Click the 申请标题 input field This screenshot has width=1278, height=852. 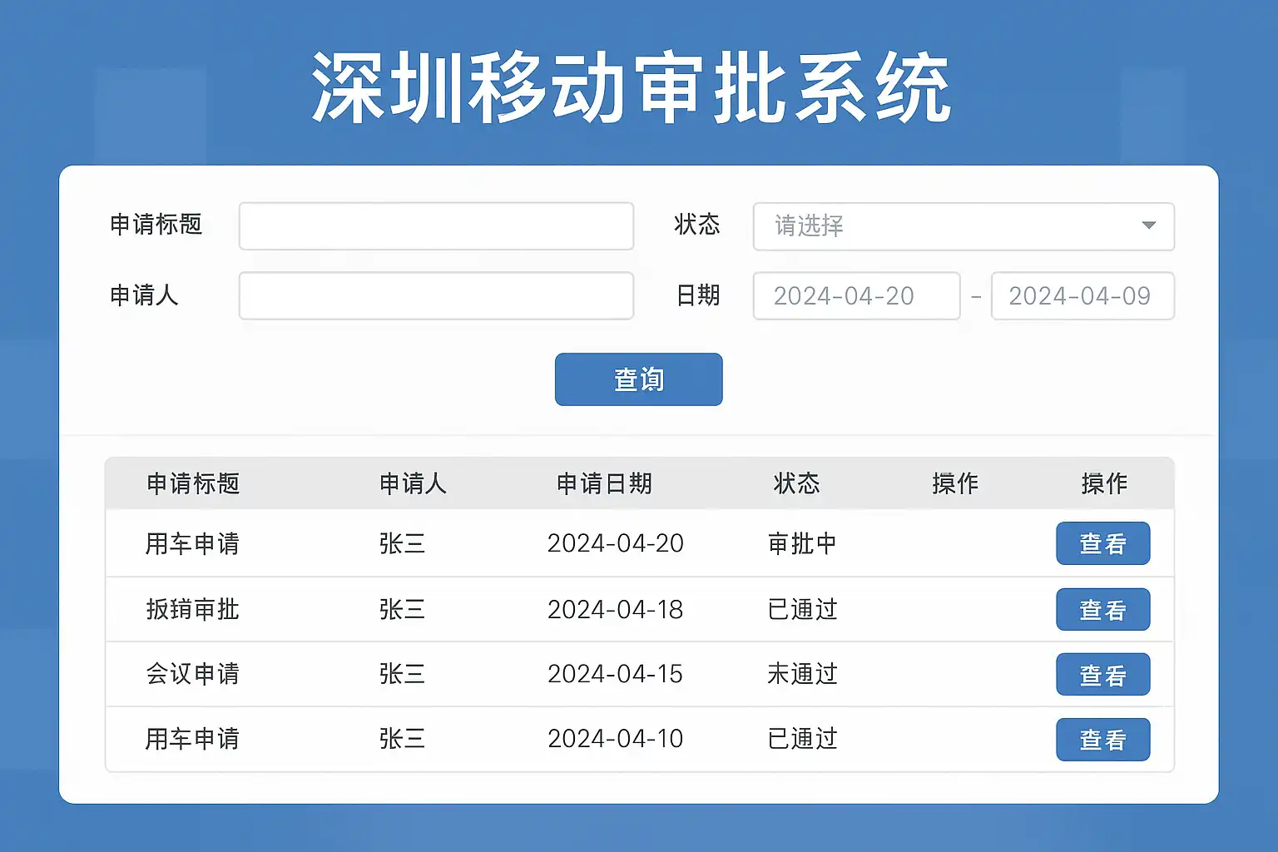pyautogui.click(x=436, y=225)
